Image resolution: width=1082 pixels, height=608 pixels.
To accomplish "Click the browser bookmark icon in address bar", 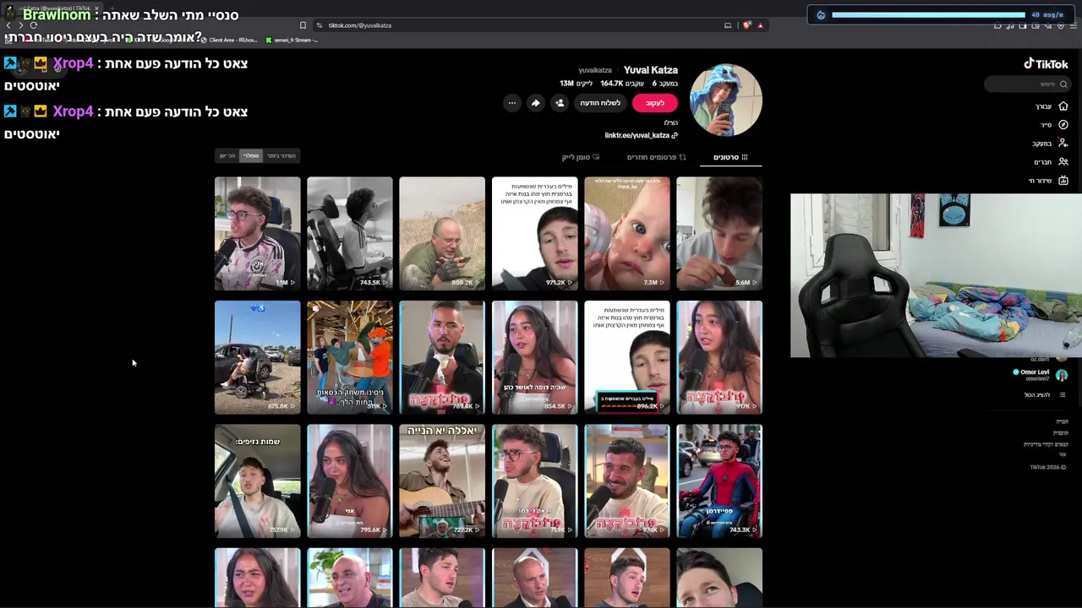I will click(x=303, y=25).
